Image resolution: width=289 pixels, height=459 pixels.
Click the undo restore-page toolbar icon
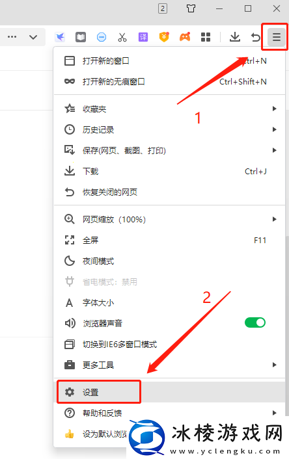tap(256, 37)
